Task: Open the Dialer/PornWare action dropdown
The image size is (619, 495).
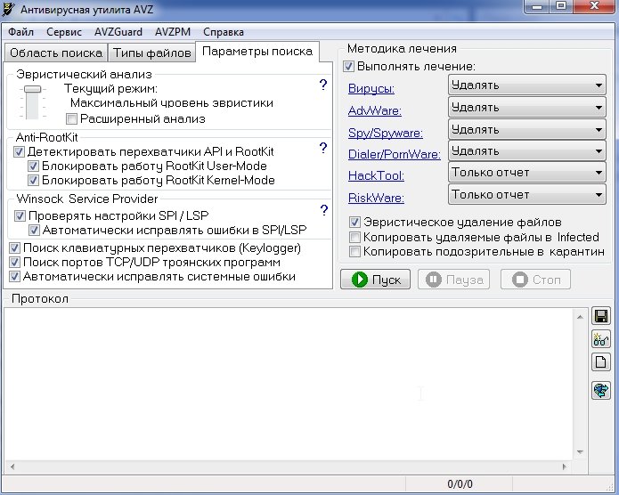Action: (x=526, y=150)
